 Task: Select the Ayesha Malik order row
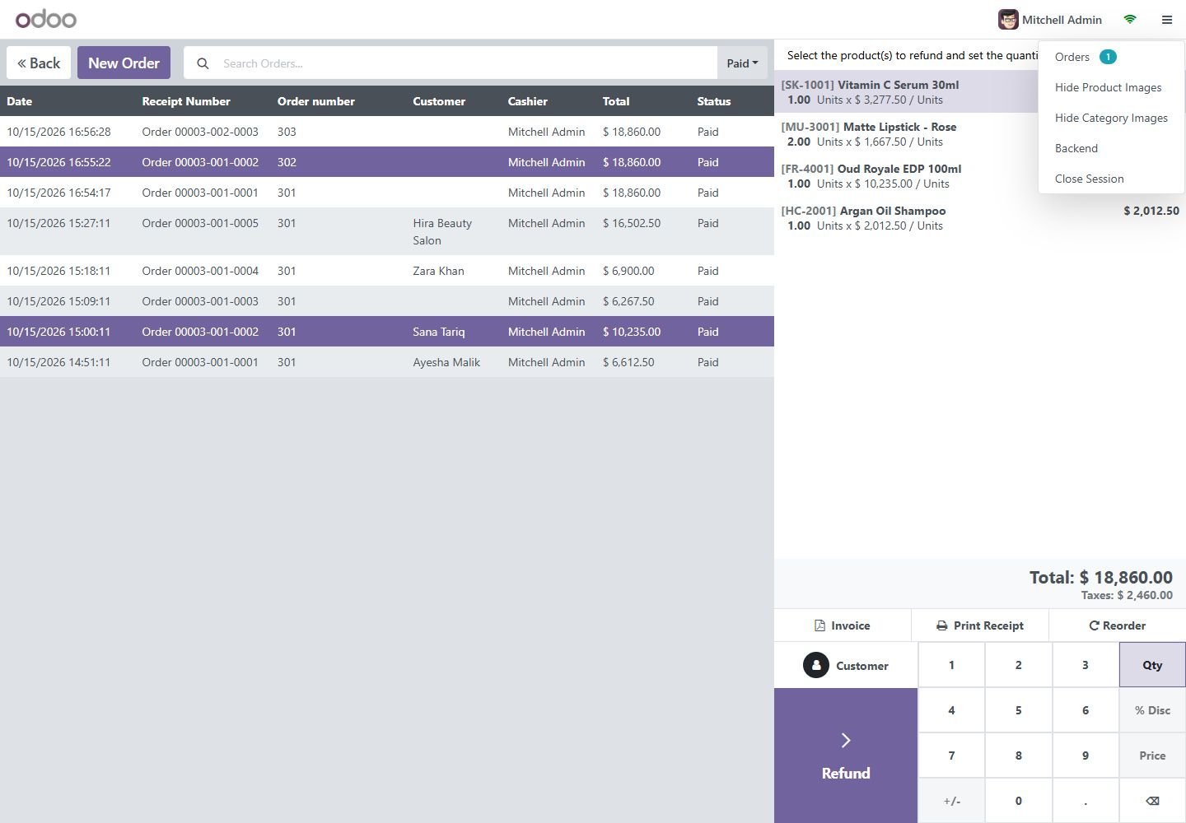[387, 362]
